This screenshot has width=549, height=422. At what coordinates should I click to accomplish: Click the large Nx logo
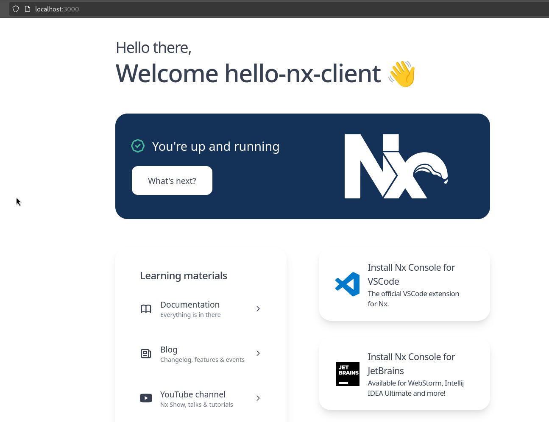(x=396, y=166)
